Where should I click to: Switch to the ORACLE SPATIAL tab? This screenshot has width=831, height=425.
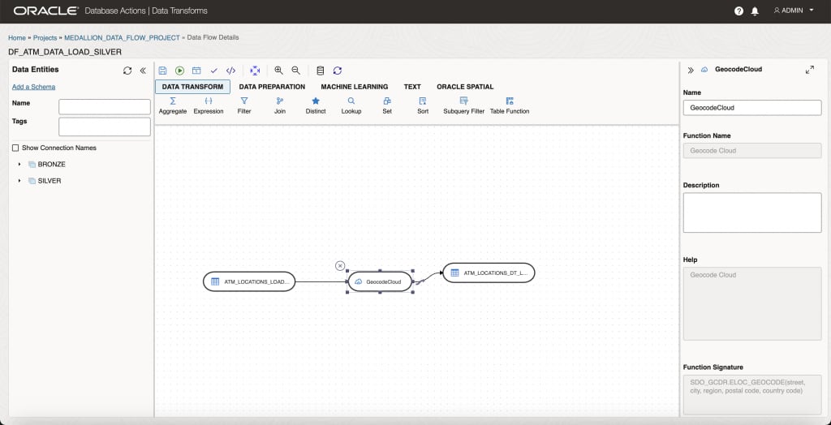465,87
